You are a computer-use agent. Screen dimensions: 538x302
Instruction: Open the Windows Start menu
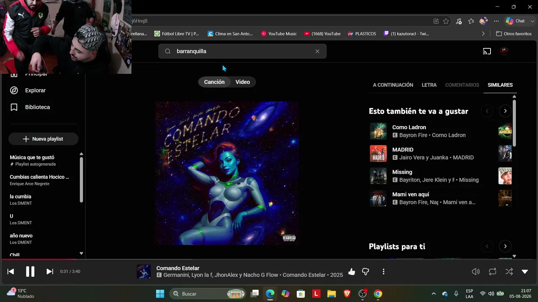point(160,294)
